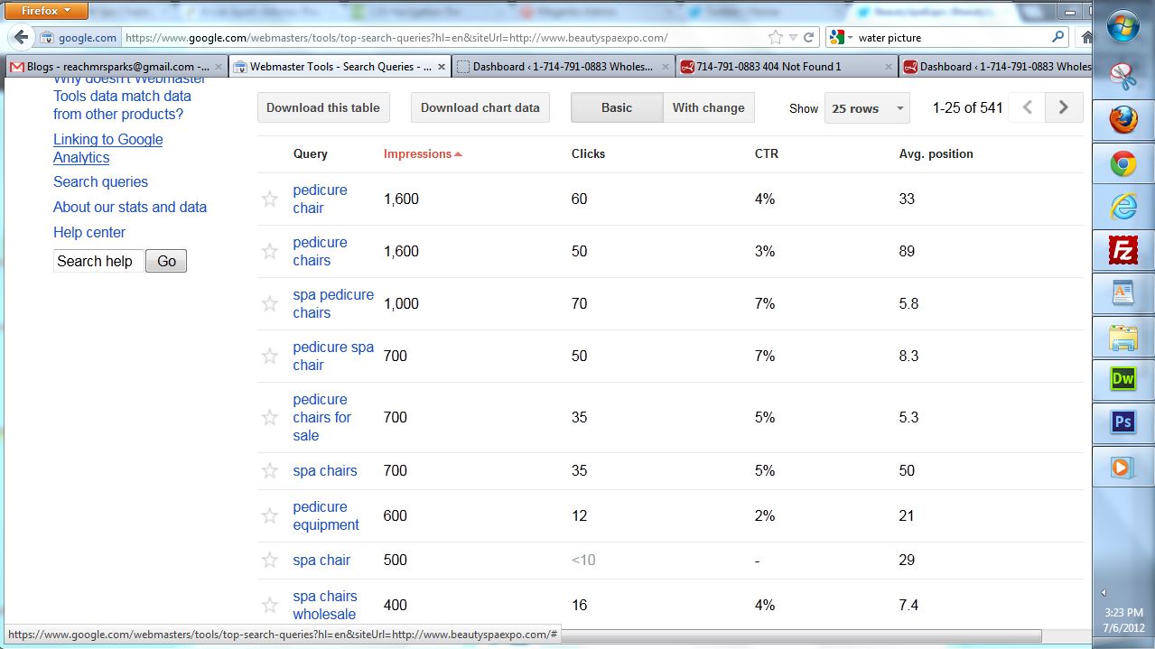This screenshot has width=1155, height=649.
Task: Open Windows Explorer folder icon on the taskbar
Action: coord(1122,338)
